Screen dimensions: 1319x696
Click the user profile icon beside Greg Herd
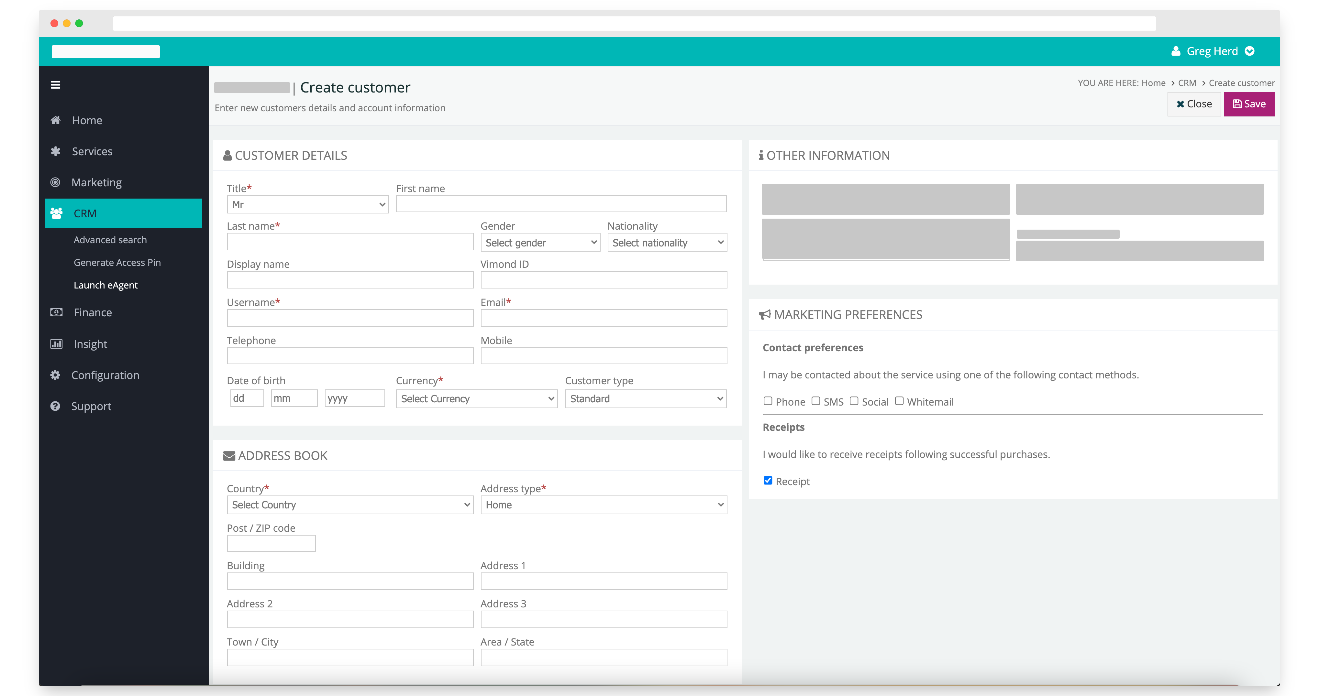point(1176,51)
